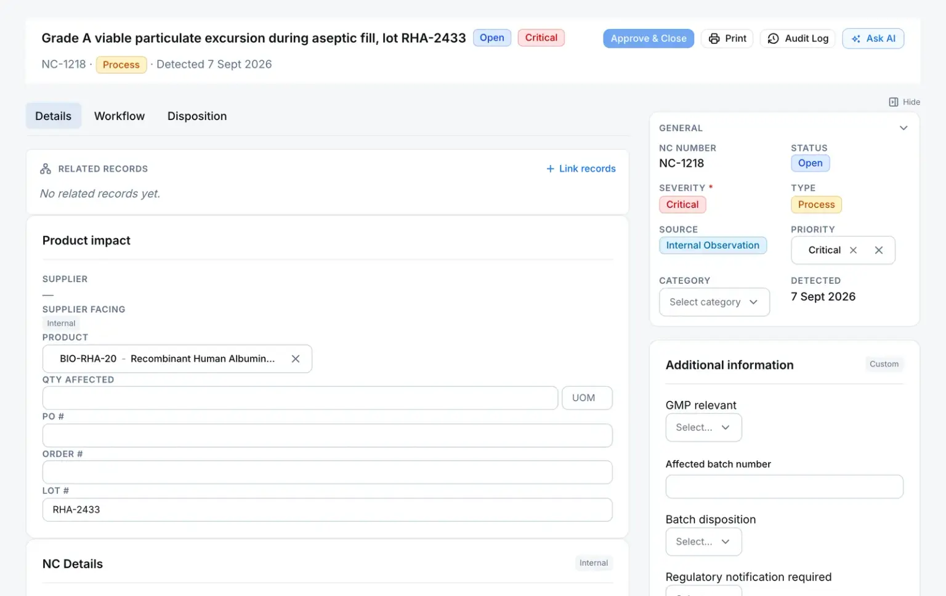The height and width of the screenshot is (596, 946).
Task: Click the Ask AI sparkle icon
Action: [x=855, y=39]
